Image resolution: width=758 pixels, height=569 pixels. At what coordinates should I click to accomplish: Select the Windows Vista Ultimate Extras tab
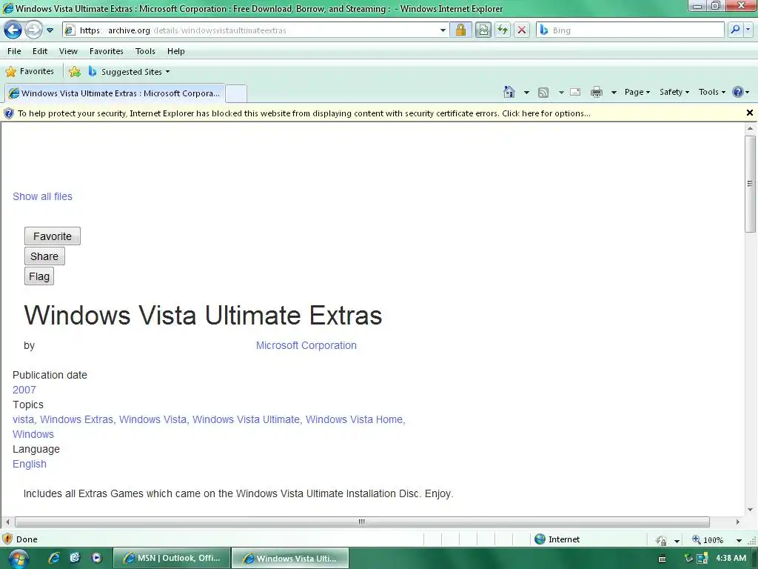coord(115,93)
